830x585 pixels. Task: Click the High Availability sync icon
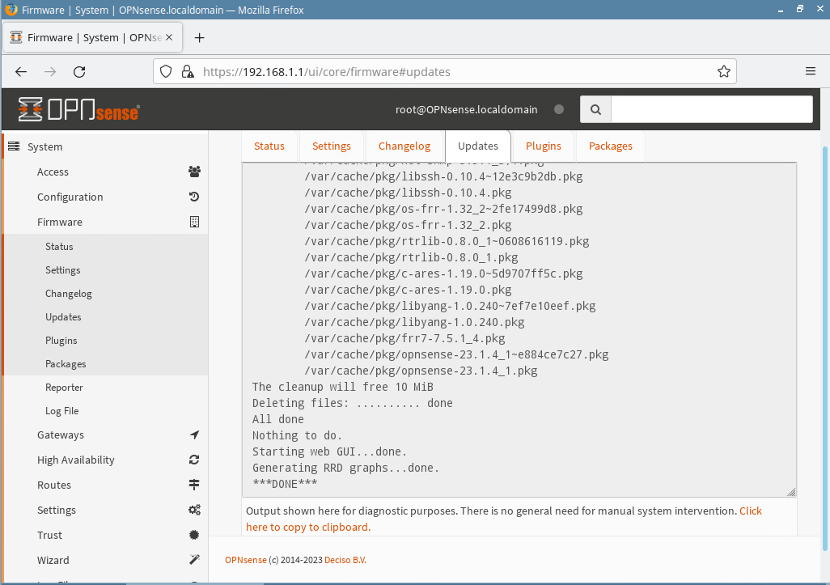194,460
